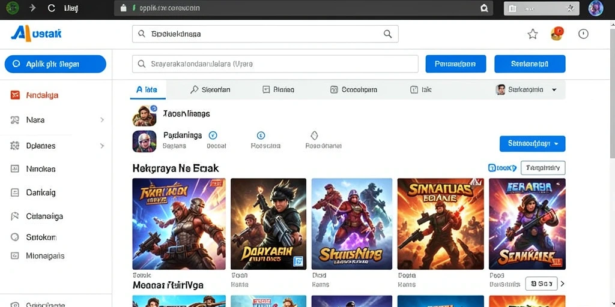Viewport: 615px width, 307px height.
Task: Click the Taoshlhianga avatar icon
Action: tap(144, 115)
